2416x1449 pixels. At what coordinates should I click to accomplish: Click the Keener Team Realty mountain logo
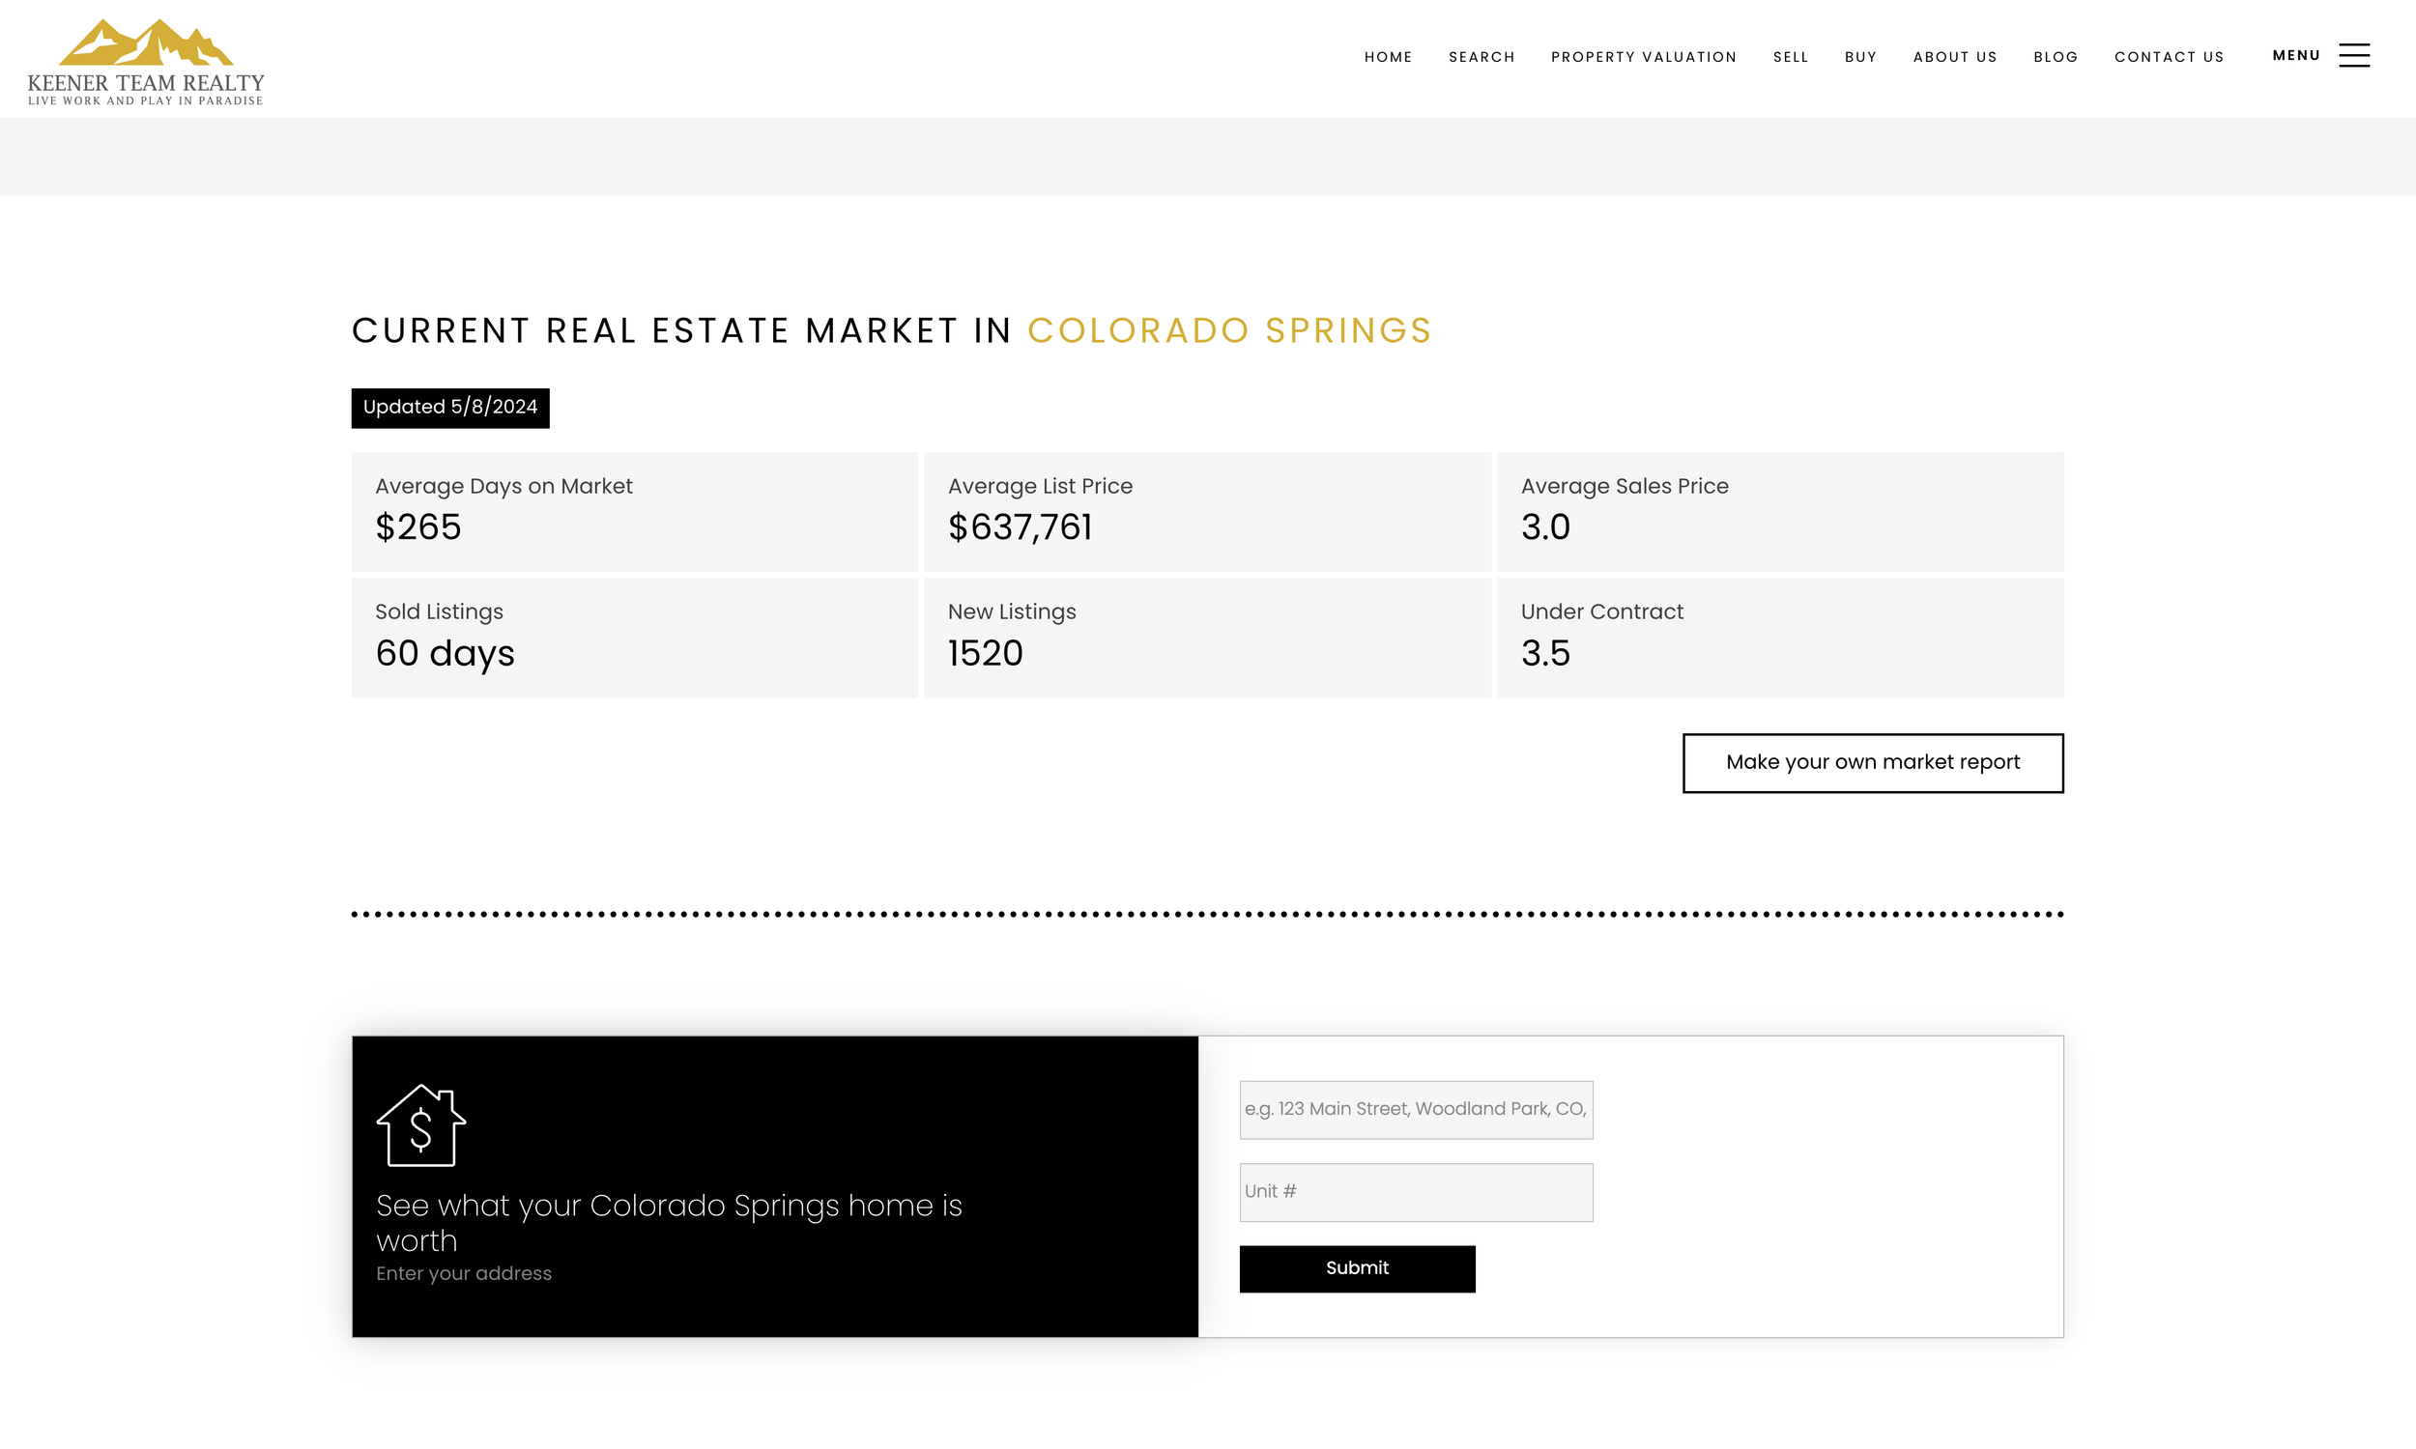(x=146, y=62)
